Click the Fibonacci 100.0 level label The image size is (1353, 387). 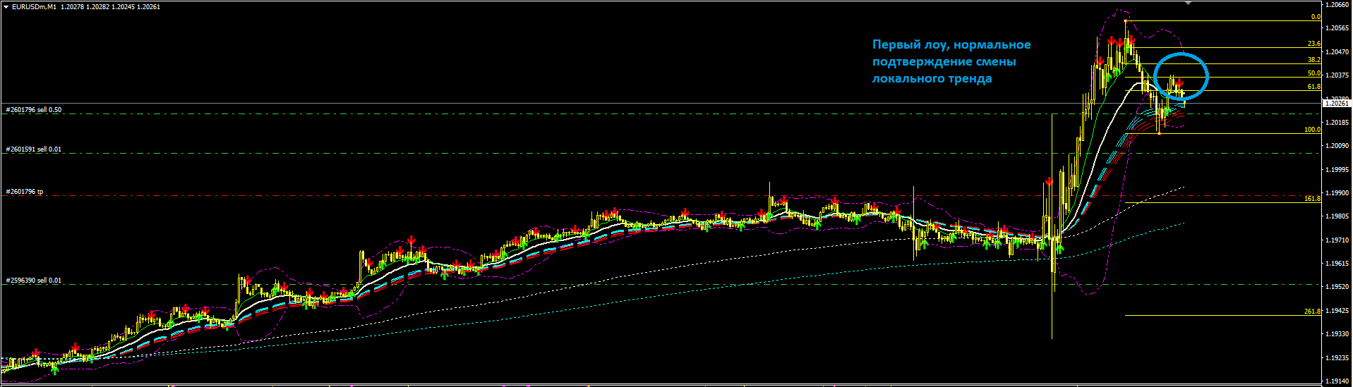[x=1313, y=130]
